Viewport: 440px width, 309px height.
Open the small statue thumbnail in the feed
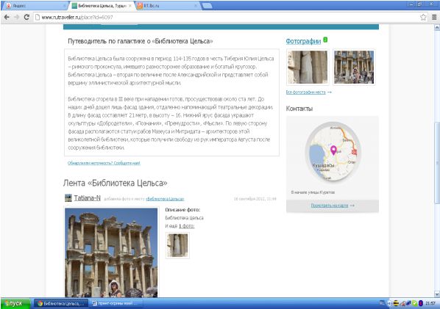(x=177, y=245)
